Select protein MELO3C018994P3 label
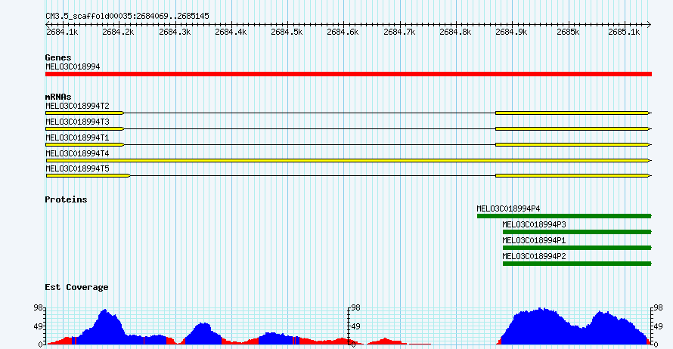Viewport: 673px width, 349px height. pyautogui.click(x=534, y=224)
